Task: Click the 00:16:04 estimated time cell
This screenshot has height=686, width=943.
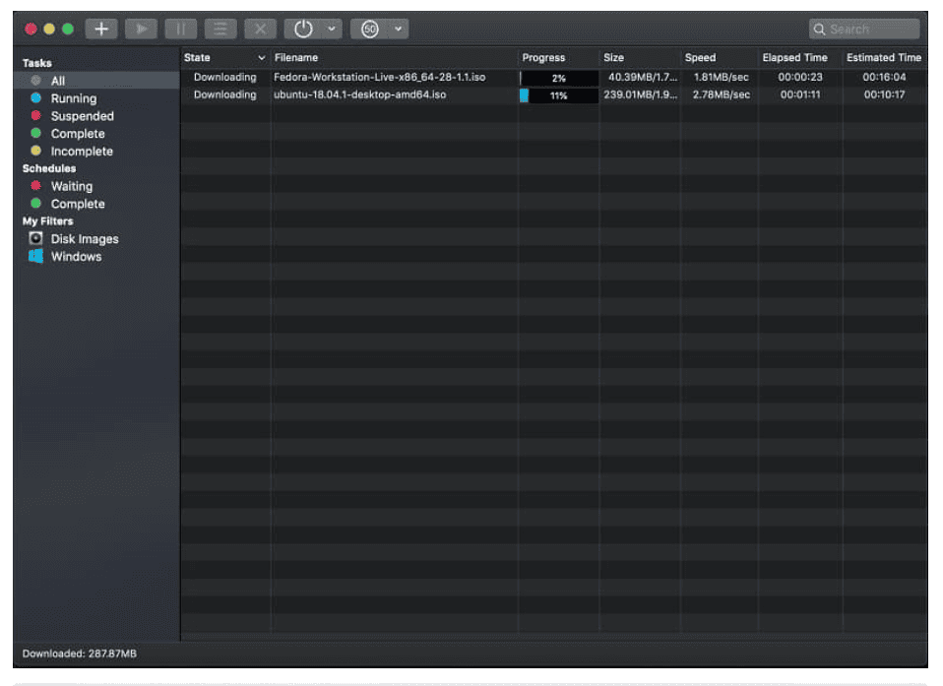Action: (x=884, y=77)
